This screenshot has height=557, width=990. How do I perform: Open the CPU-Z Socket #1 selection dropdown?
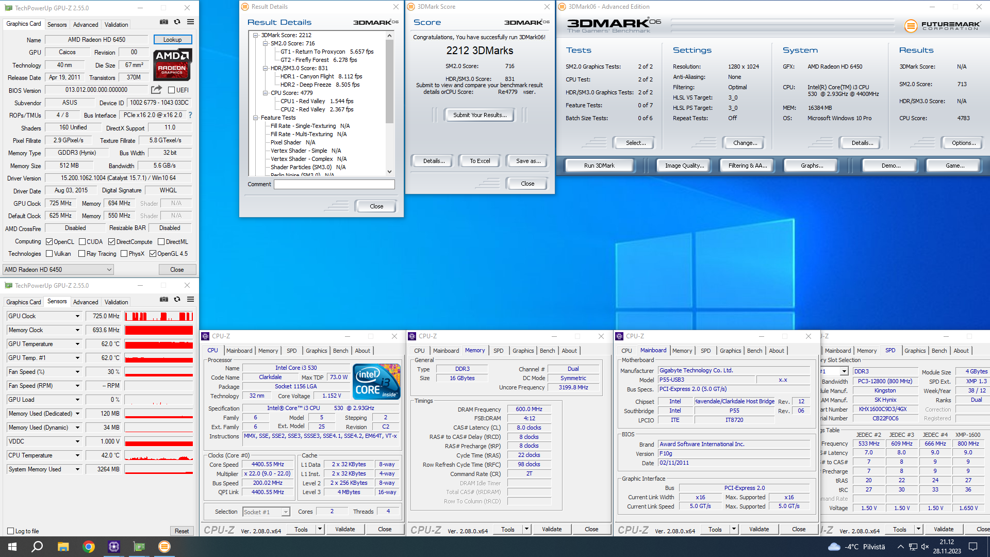click(266, 512)
